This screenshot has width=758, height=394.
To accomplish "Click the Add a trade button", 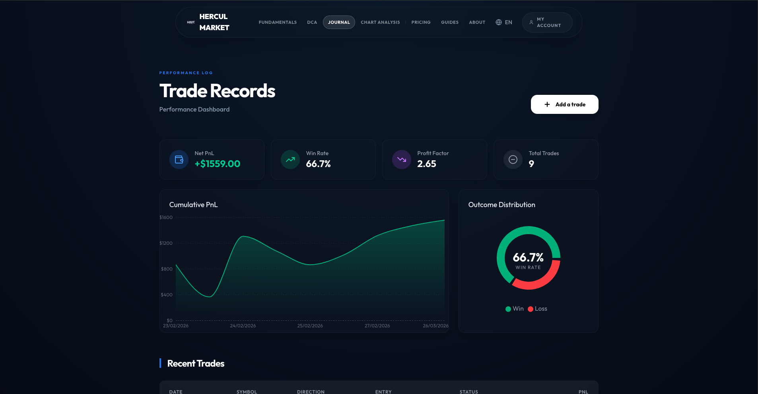I will click(565, 104).
